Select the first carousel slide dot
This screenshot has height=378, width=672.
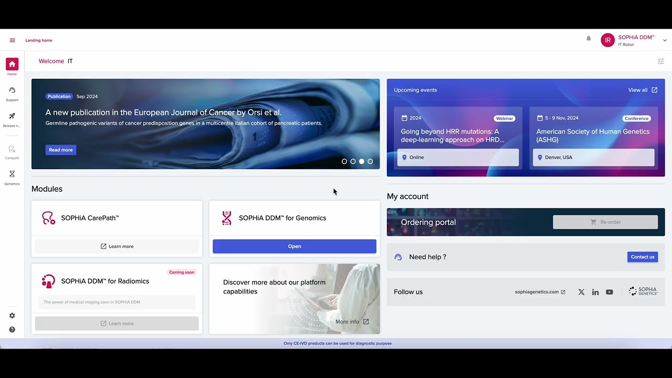[344, 162]
